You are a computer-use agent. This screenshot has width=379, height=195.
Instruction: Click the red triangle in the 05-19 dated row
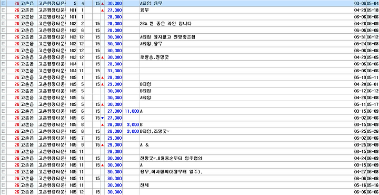coord(103,77)
